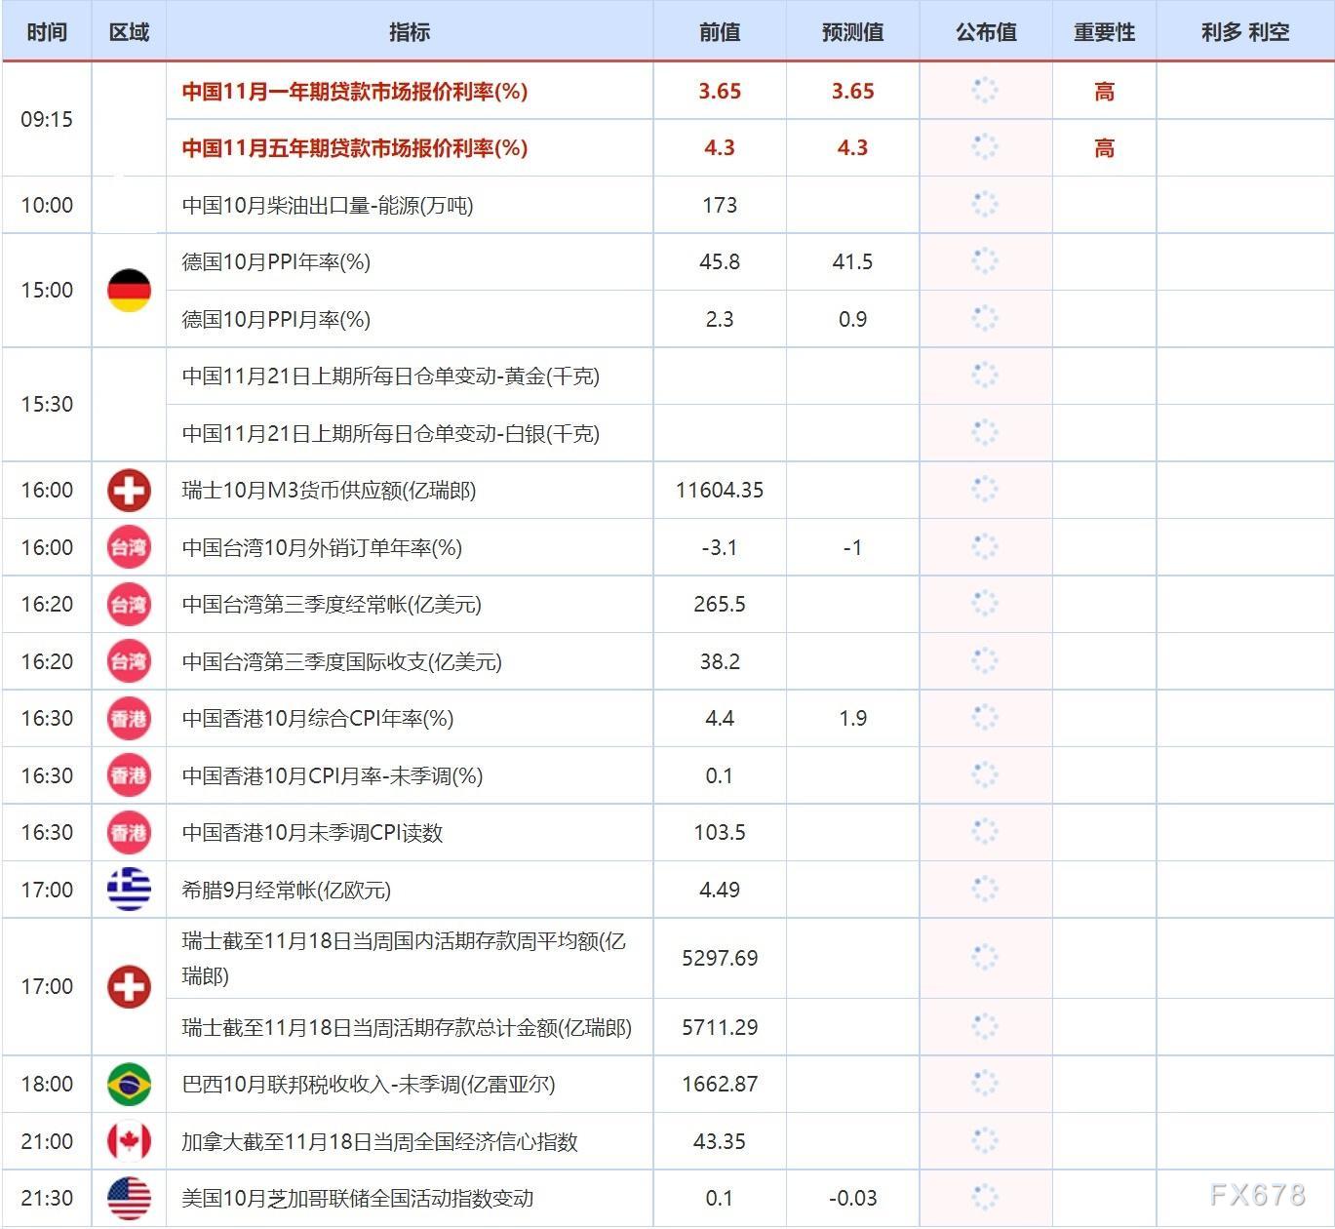Viewport: 1335px width, 1229px height.
Task: Select the 利多 利空 column header
Action: (x=1245, y=32)
